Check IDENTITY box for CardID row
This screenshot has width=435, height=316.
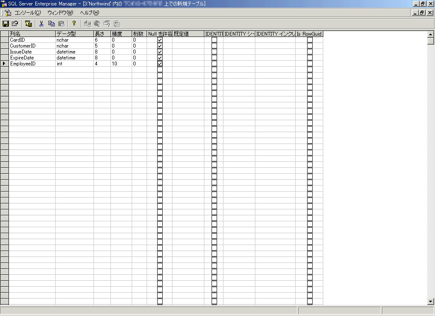[214, 40]
